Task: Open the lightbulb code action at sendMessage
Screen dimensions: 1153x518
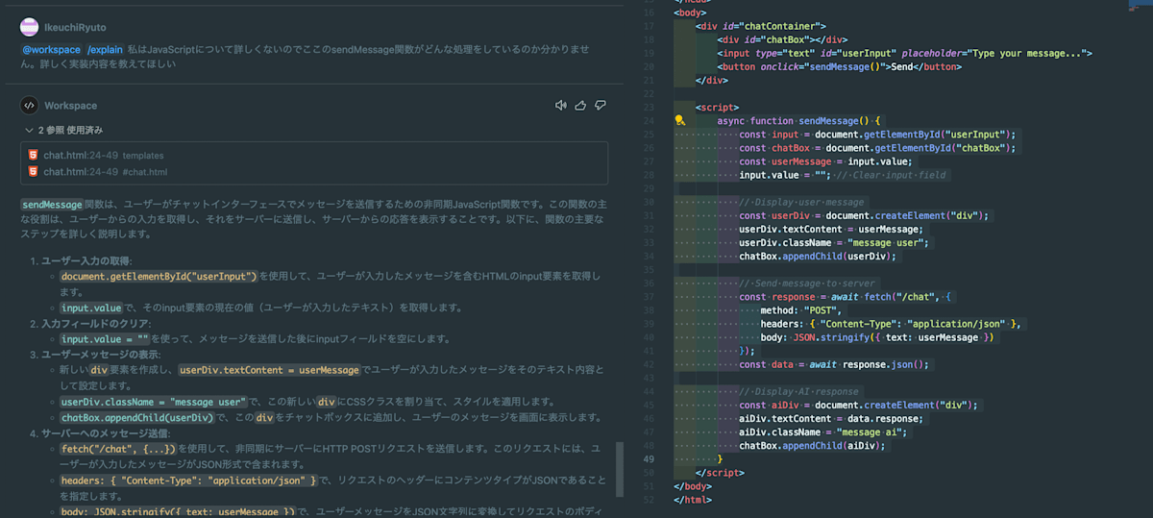Action: pyautogui.click(x=679, y=121)
